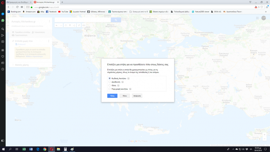Click the Opera menu logo
The height and width of the screenshot is (152, 270).
coord(3,2)
